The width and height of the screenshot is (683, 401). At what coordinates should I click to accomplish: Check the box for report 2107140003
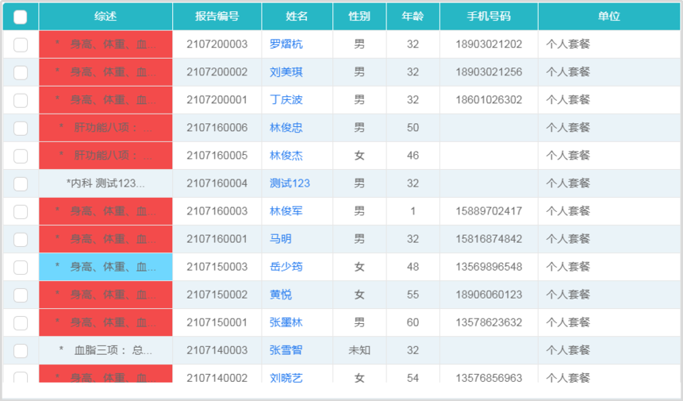tap(21, 351)
